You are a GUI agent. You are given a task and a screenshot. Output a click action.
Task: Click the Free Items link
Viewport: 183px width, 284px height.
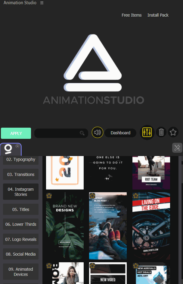[132, 15]
